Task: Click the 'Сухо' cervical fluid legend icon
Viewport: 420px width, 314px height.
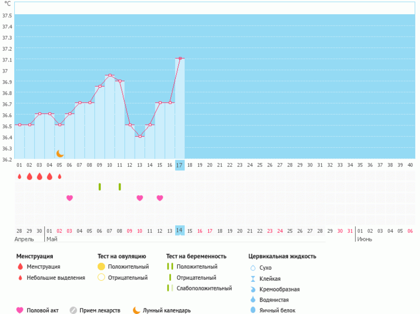Action: pos(253,268)
